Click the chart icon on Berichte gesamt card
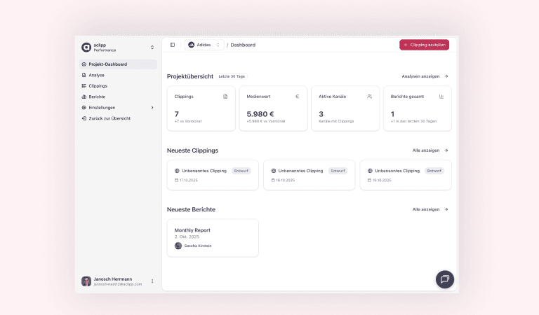 pos(441,97)
